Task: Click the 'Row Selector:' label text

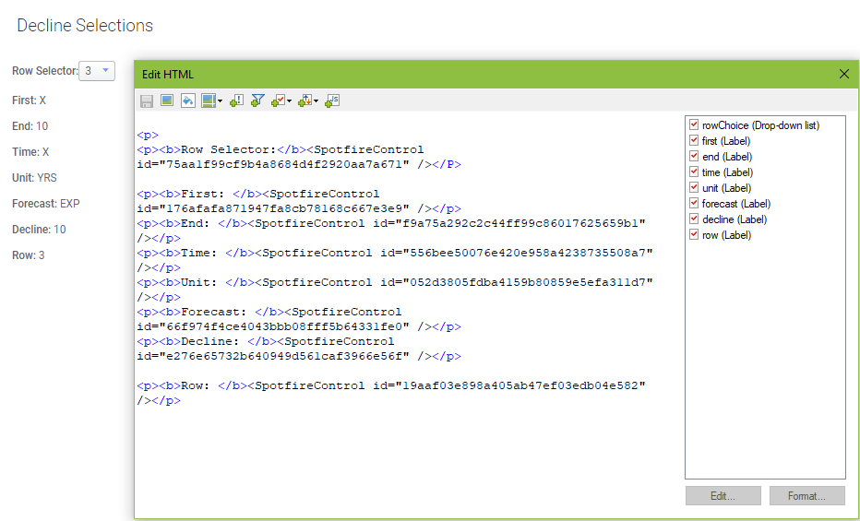Action: click(x=45, y=71)
